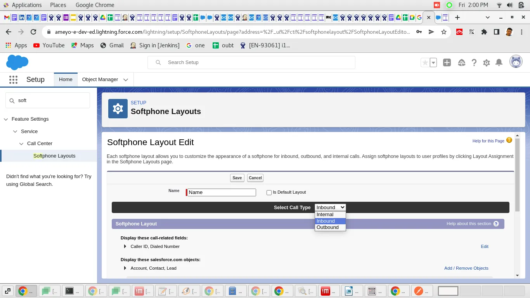The width and height of the screenshot is (530, 298).
Task: Click the layout Name input field
Action: pyautogui.click(x=222, y=192)
